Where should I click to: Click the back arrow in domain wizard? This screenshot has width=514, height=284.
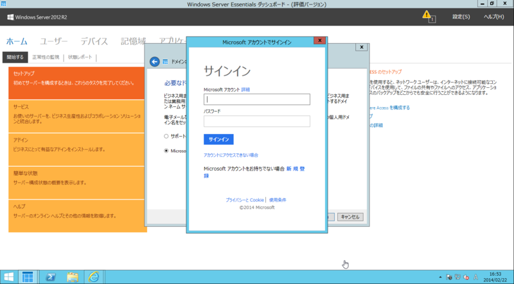[x=155, y=62]
